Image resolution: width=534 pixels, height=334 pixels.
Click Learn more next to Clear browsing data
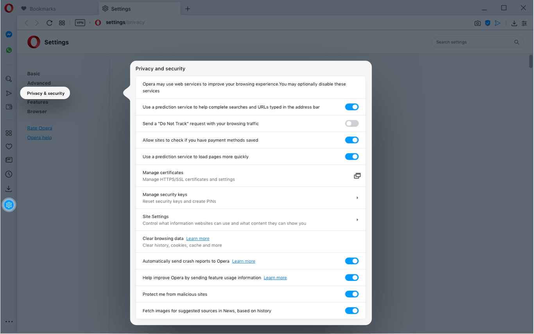click(x=197, y=238)
